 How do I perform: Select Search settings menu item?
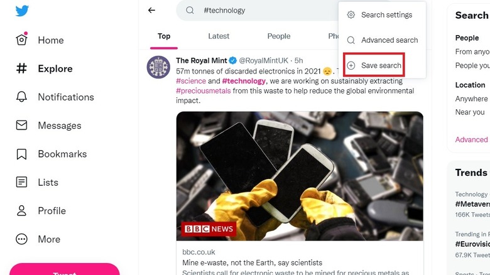click(386, 15)
